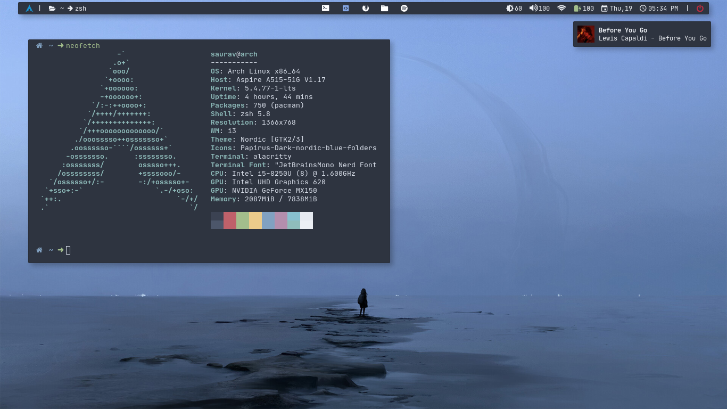This screenshot has height=409, width=727.
Task: Launch the terminal from the bar
Action: click(325, 8)
